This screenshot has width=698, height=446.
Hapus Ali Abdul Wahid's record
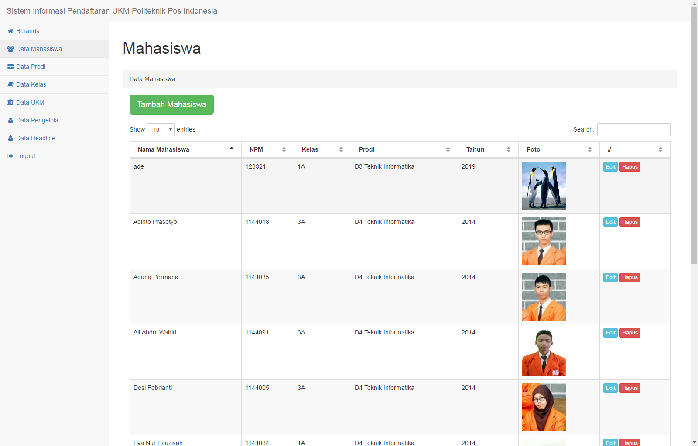tap(630, 333)
